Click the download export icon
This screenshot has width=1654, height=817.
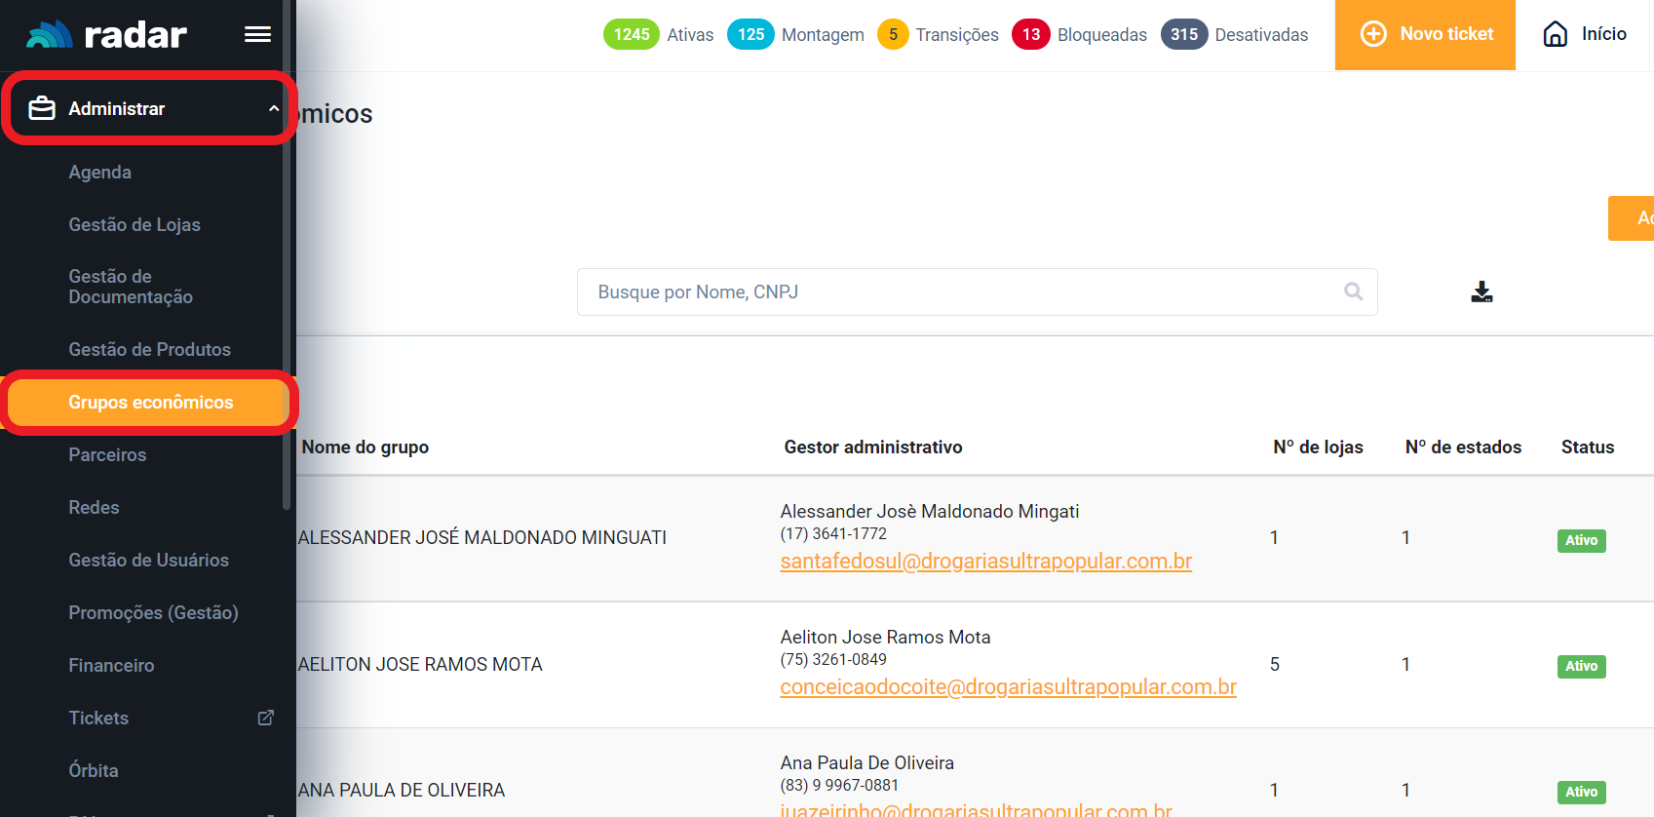[x=1481, y=292]
